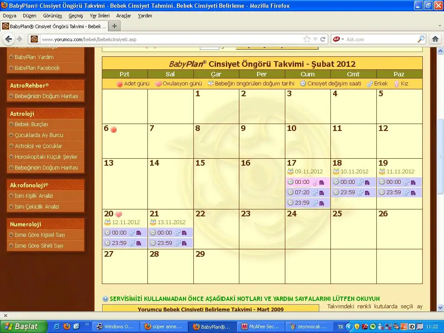Screen dimensions: 444x333
Task: Open the Firefox home page button
Action: (435, 39)
